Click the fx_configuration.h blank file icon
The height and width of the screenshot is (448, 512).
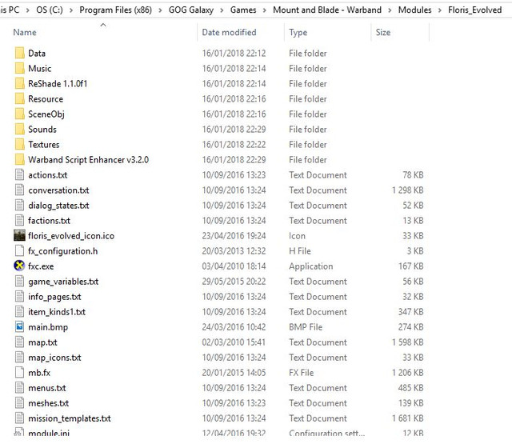(x=19, y=250)
